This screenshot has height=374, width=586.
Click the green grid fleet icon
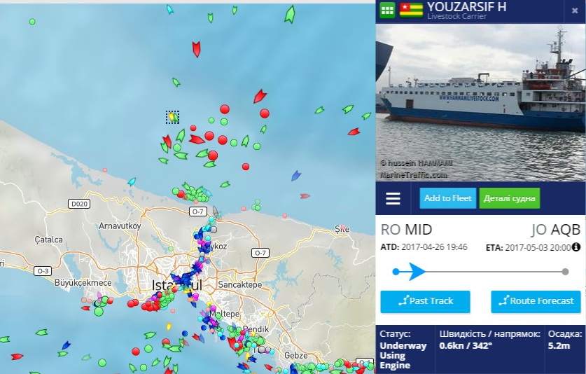point(387,10)
